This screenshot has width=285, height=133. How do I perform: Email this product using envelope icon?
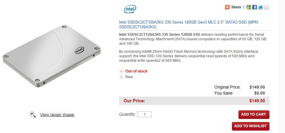(266, 7)
